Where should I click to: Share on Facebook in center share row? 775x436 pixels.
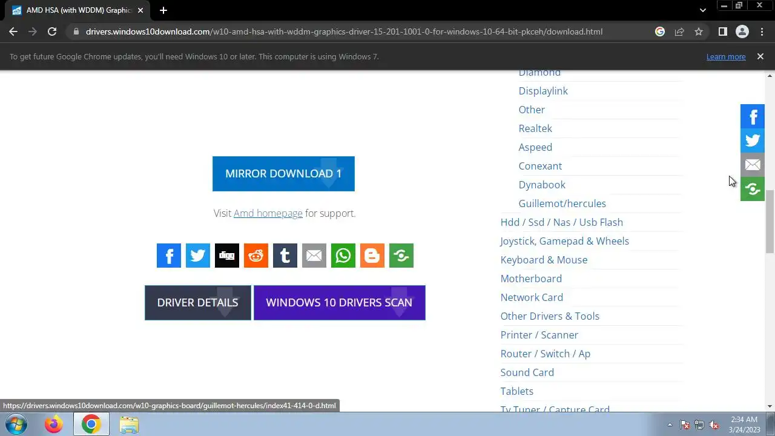click(169, 256)
